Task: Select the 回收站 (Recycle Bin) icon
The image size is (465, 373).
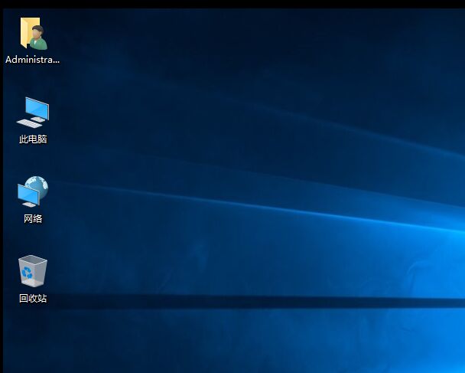Action: point(33,271)
